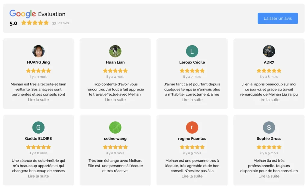
Task: Click ADR7's profile avatar
Action: pos(269,51)
